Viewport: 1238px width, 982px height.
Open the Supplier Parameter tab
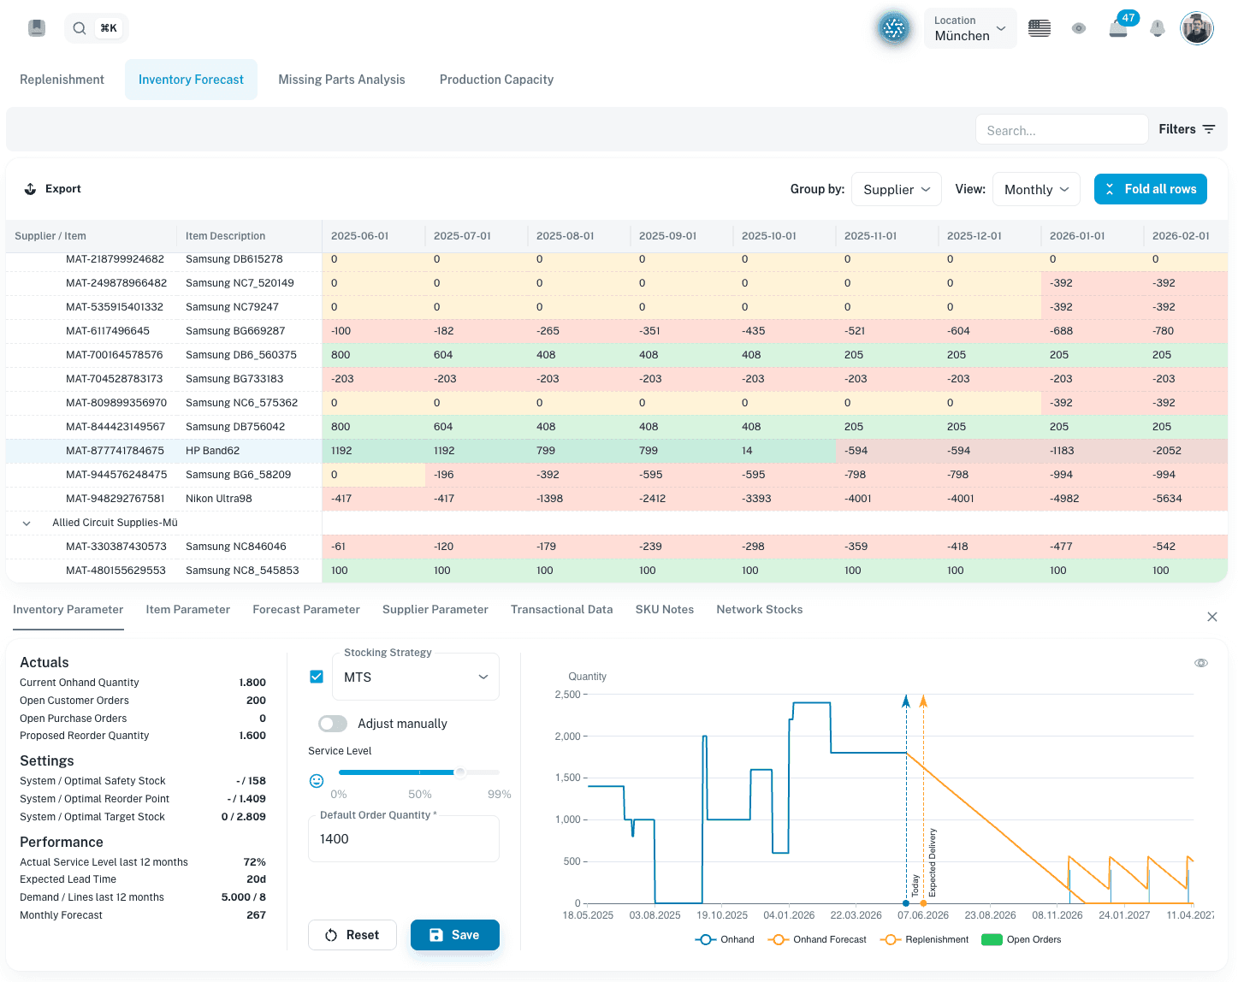point(435,610)
